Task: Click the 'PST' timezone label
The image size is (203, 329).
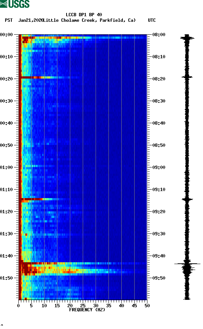Action: (9, 20)
